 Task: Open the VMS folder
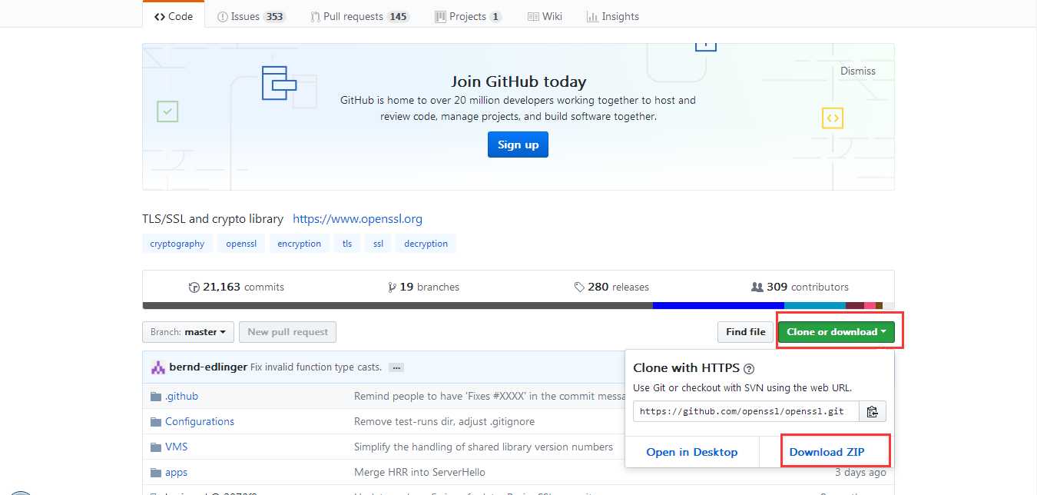point(176,447)
